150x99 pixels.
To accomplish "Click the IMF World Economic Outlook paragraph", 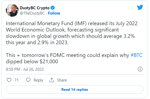I will [x=72, y=33].
